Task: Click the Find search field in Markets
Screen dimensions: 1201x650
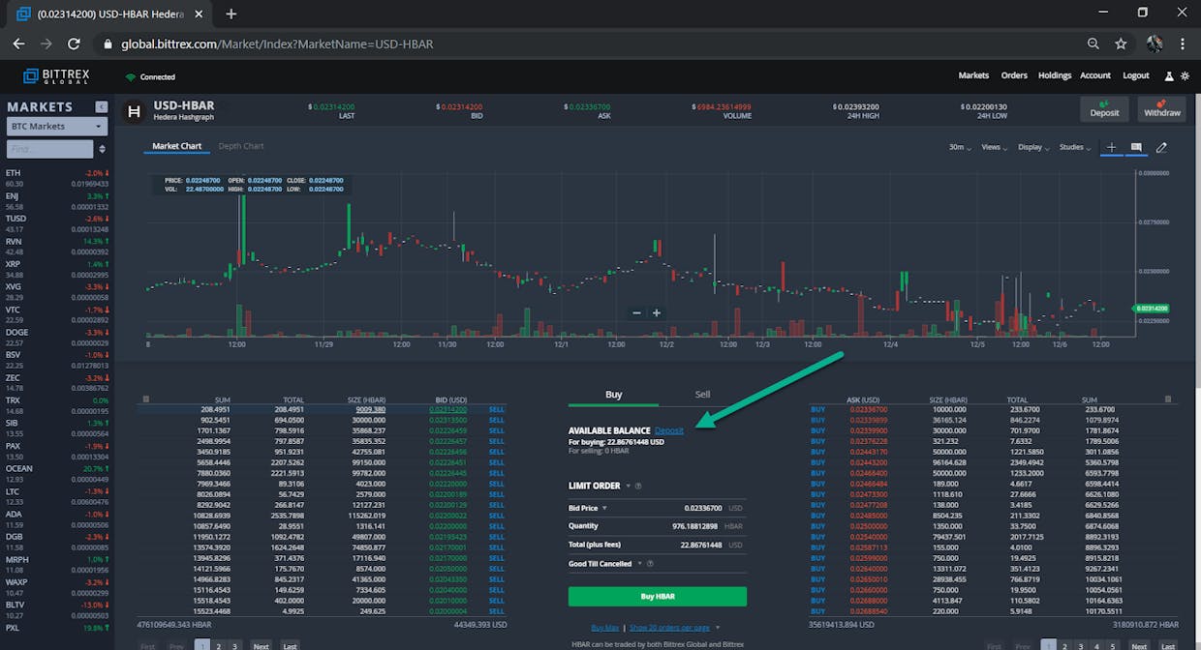Action: click(50, 149)
